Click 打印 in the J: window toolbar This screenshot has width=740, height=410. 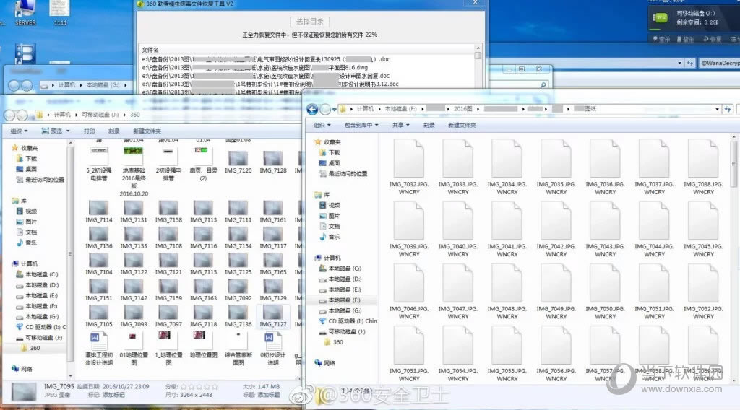pyautogui.click(x=89, y=131)
